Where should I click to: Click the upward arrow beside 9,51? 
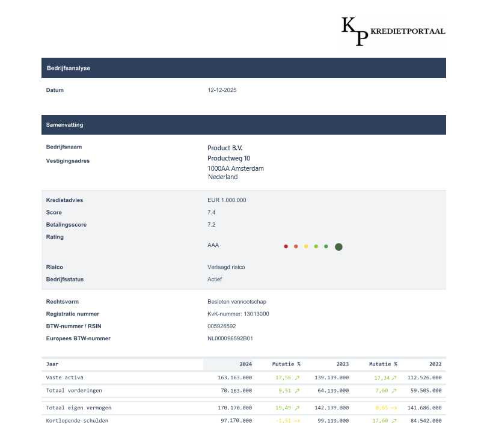[297, 390]
